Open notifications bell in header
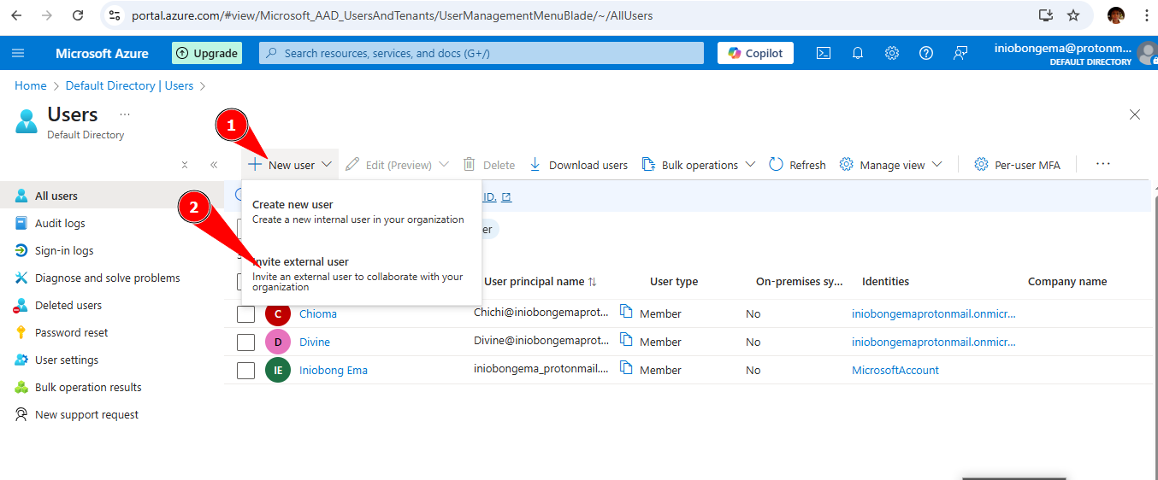The width and height of the screenshot is (1158, 480). [x=858, y=53]
